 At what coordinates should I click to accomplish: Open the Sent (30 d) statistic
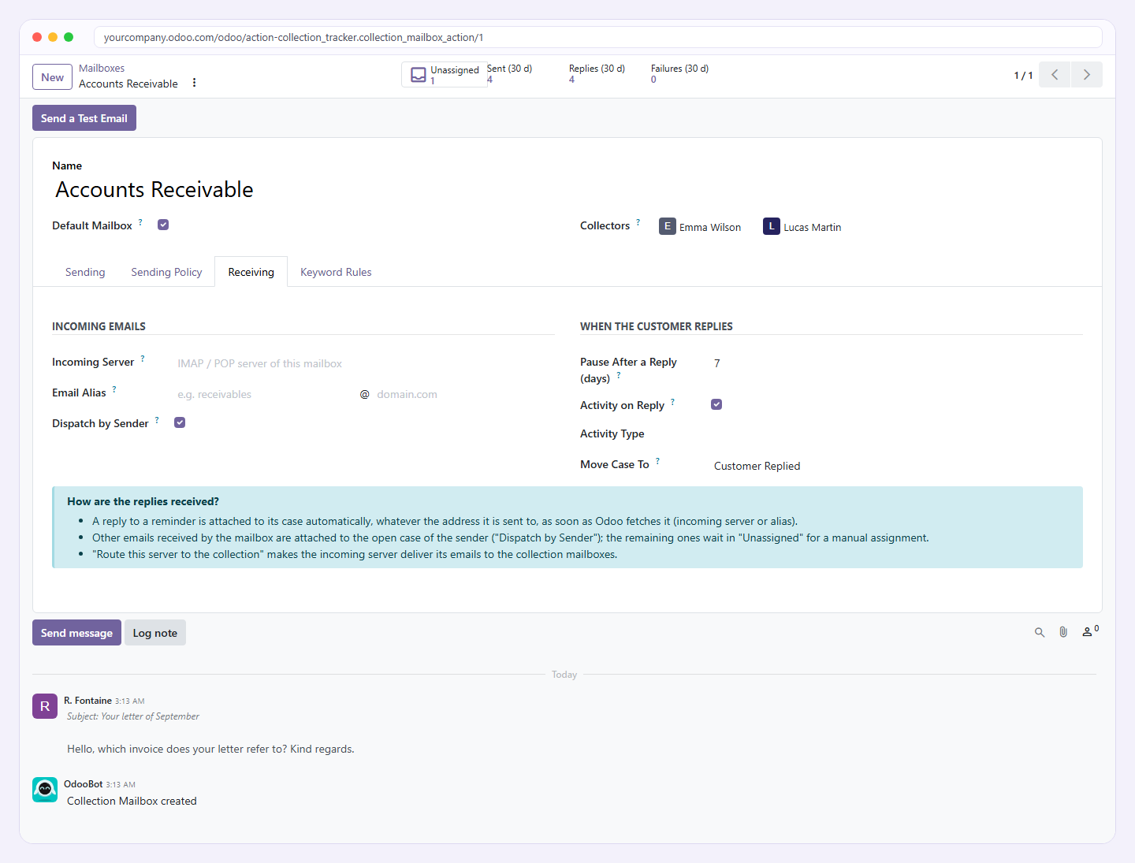(510, 74)
